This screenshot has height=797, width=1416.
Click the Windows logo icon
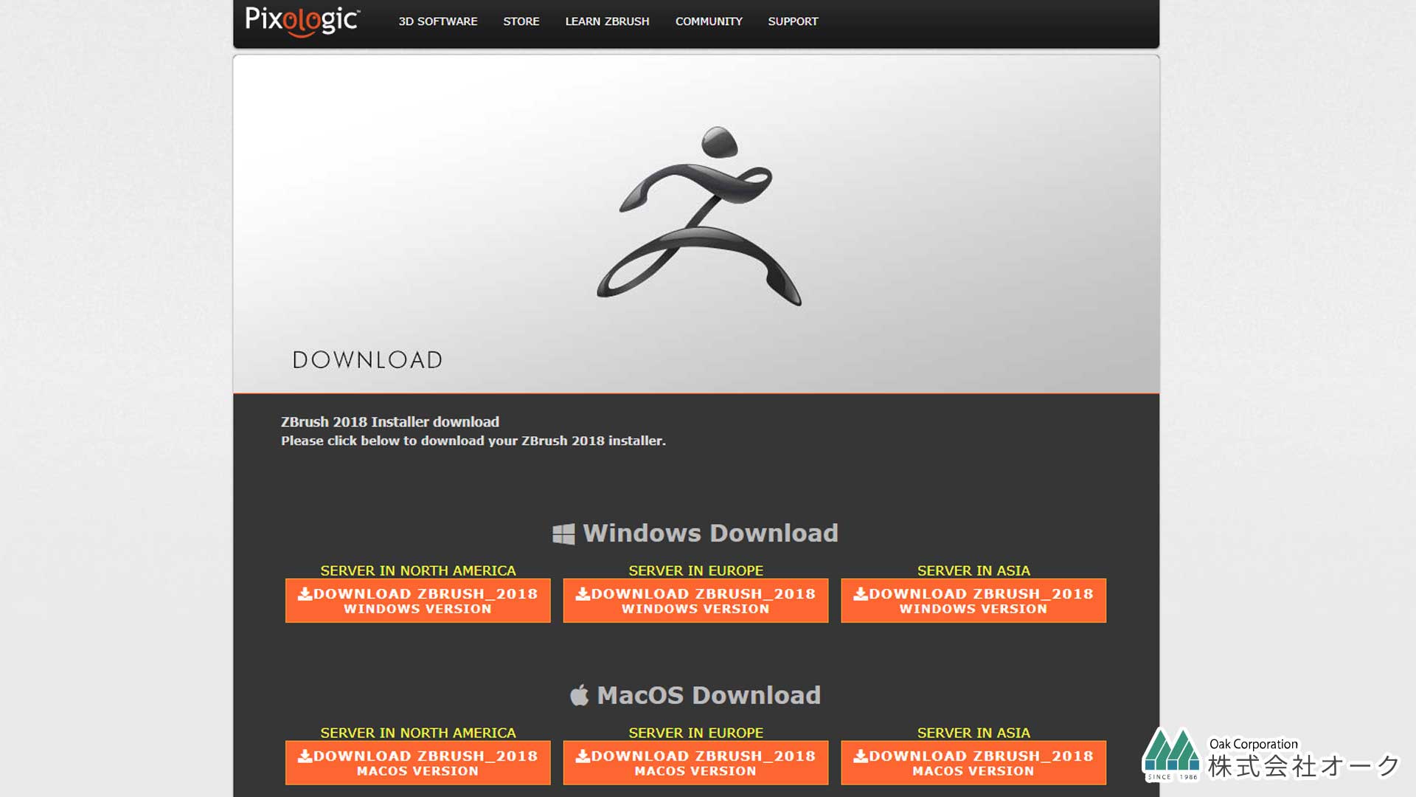(563, 534)
